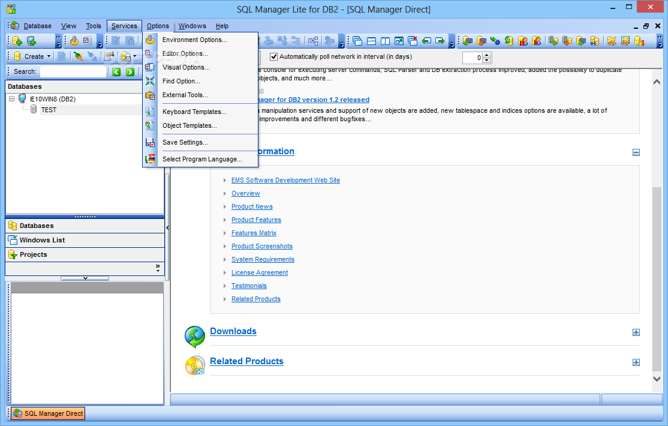Choose Select Program Language menu item
668x426 pixels.
point(202,160)
